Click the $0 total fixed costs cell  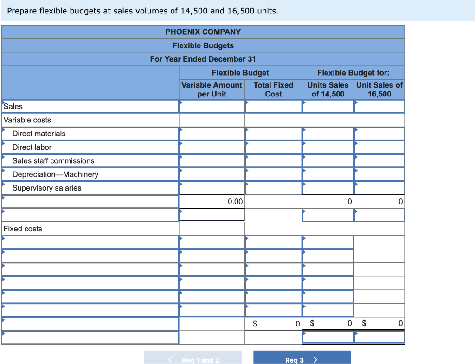tap(273, 324)
